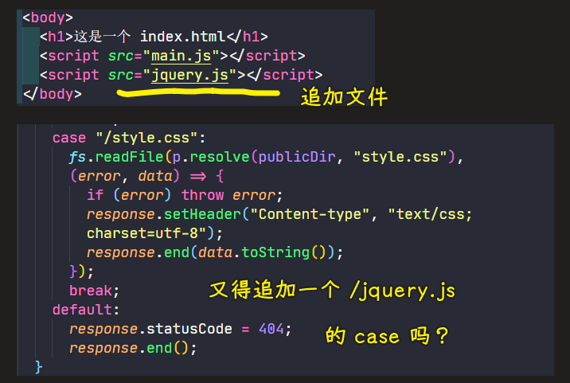570x383 pixels.
Task: Click the final response.end() line
Action: click(133, 348)
